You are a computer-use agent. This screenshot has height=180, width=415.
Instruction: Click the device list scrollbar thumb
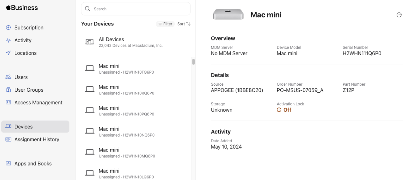(x=193, y=62)
